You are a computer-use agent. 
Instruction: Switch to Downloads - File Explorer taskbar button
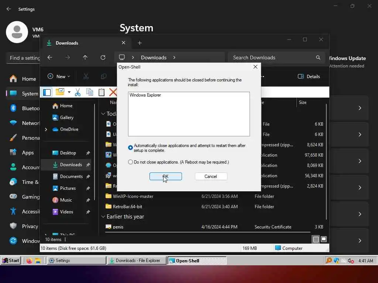click(x=137, y=261)
